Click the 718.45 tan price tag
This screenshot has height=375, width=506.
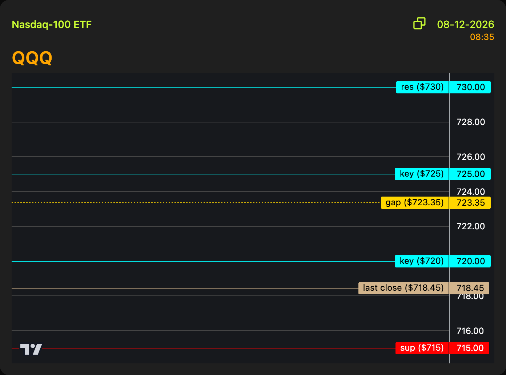coord(470,288)
